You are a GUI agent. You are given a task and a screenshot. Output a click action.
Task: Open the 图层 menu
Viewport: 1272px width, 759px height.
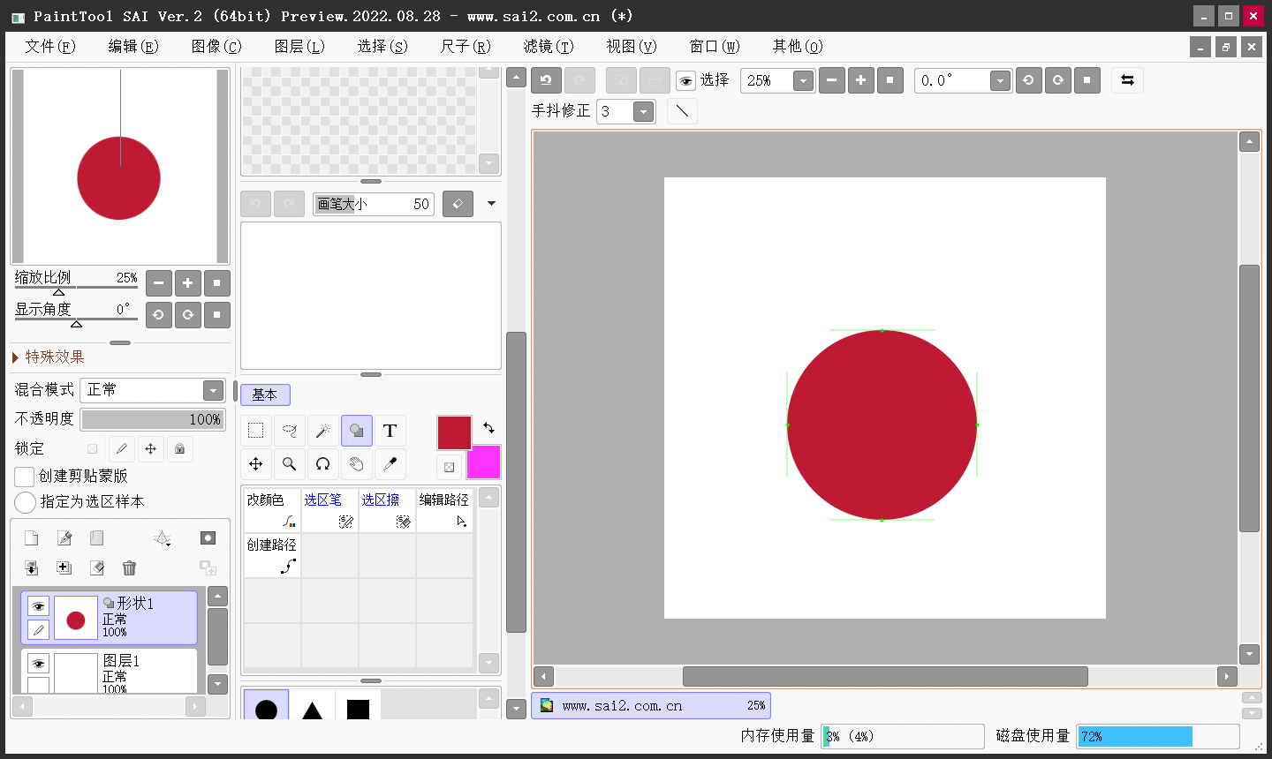click(299, 46)
